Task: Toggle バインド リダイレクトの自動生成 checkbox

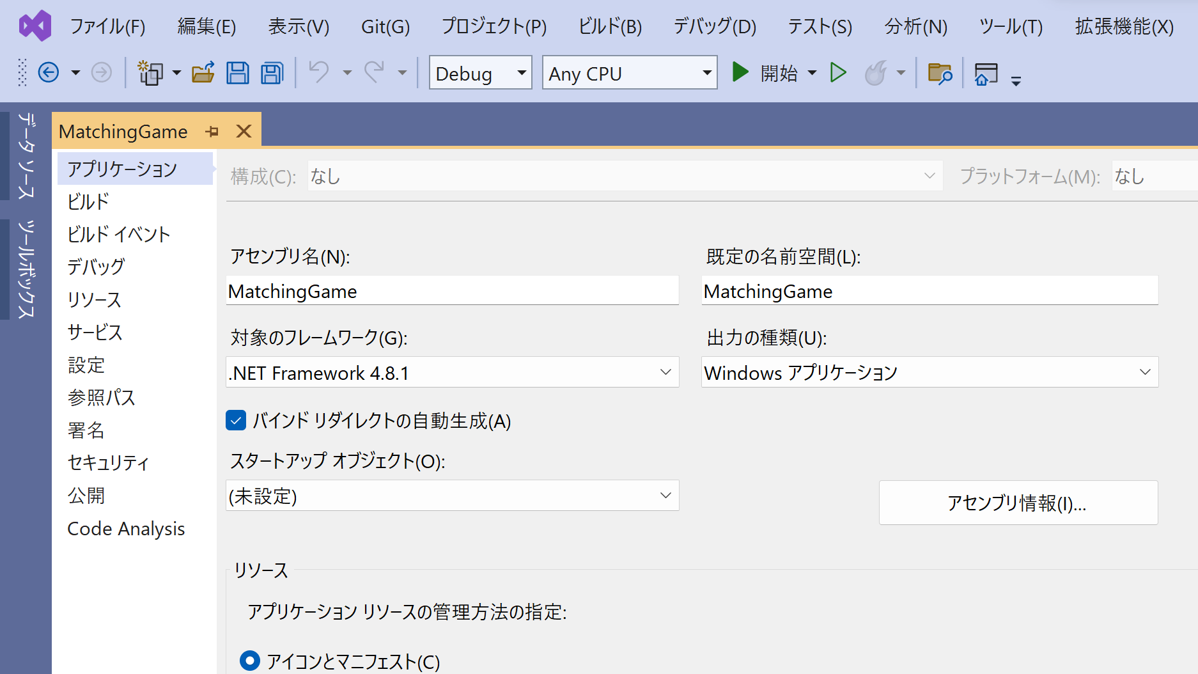Action: pyautogui.click(x=236, y=421)
